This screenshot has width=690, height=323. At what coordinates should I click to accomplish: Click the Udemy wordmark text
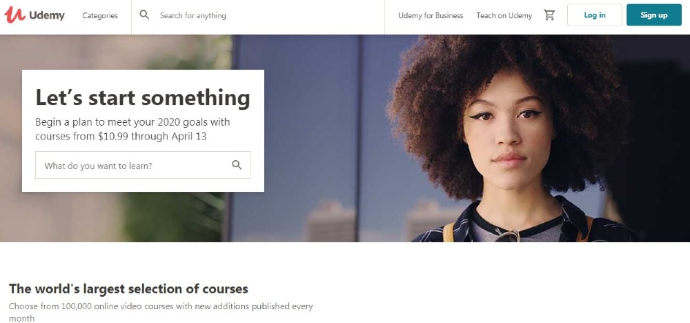pyautogui.click(x=47, y=15)
